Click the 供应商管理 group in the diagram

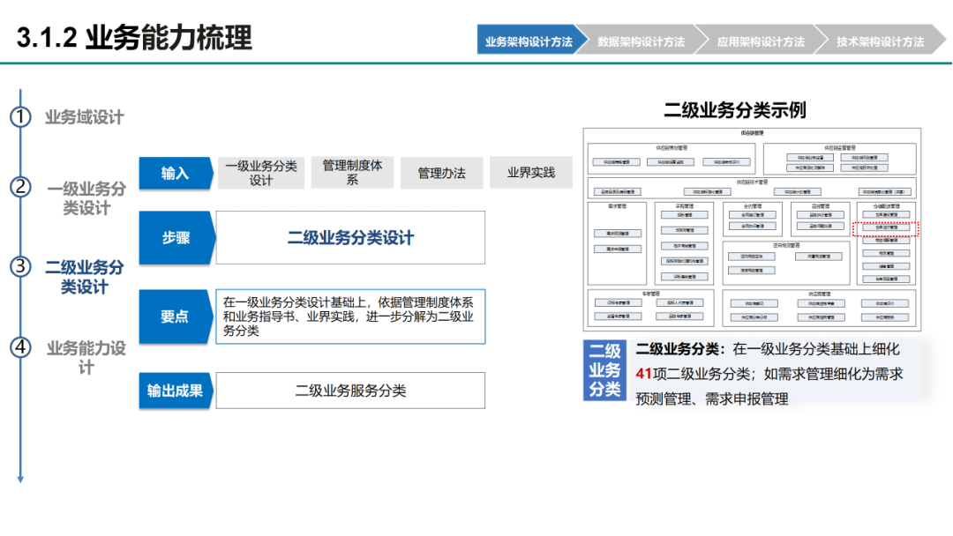[x=819, y=309]
